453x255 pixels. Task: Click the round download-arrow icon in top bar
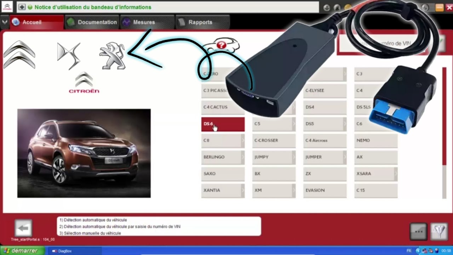327,7
